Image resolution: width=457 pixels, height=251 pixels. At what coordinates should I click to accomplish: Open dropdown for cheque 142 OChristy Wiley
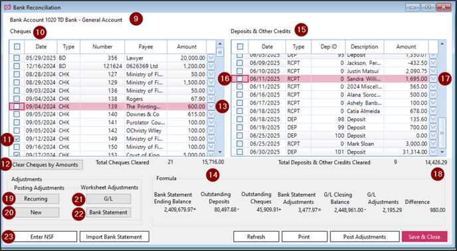[x=211, y=130]
